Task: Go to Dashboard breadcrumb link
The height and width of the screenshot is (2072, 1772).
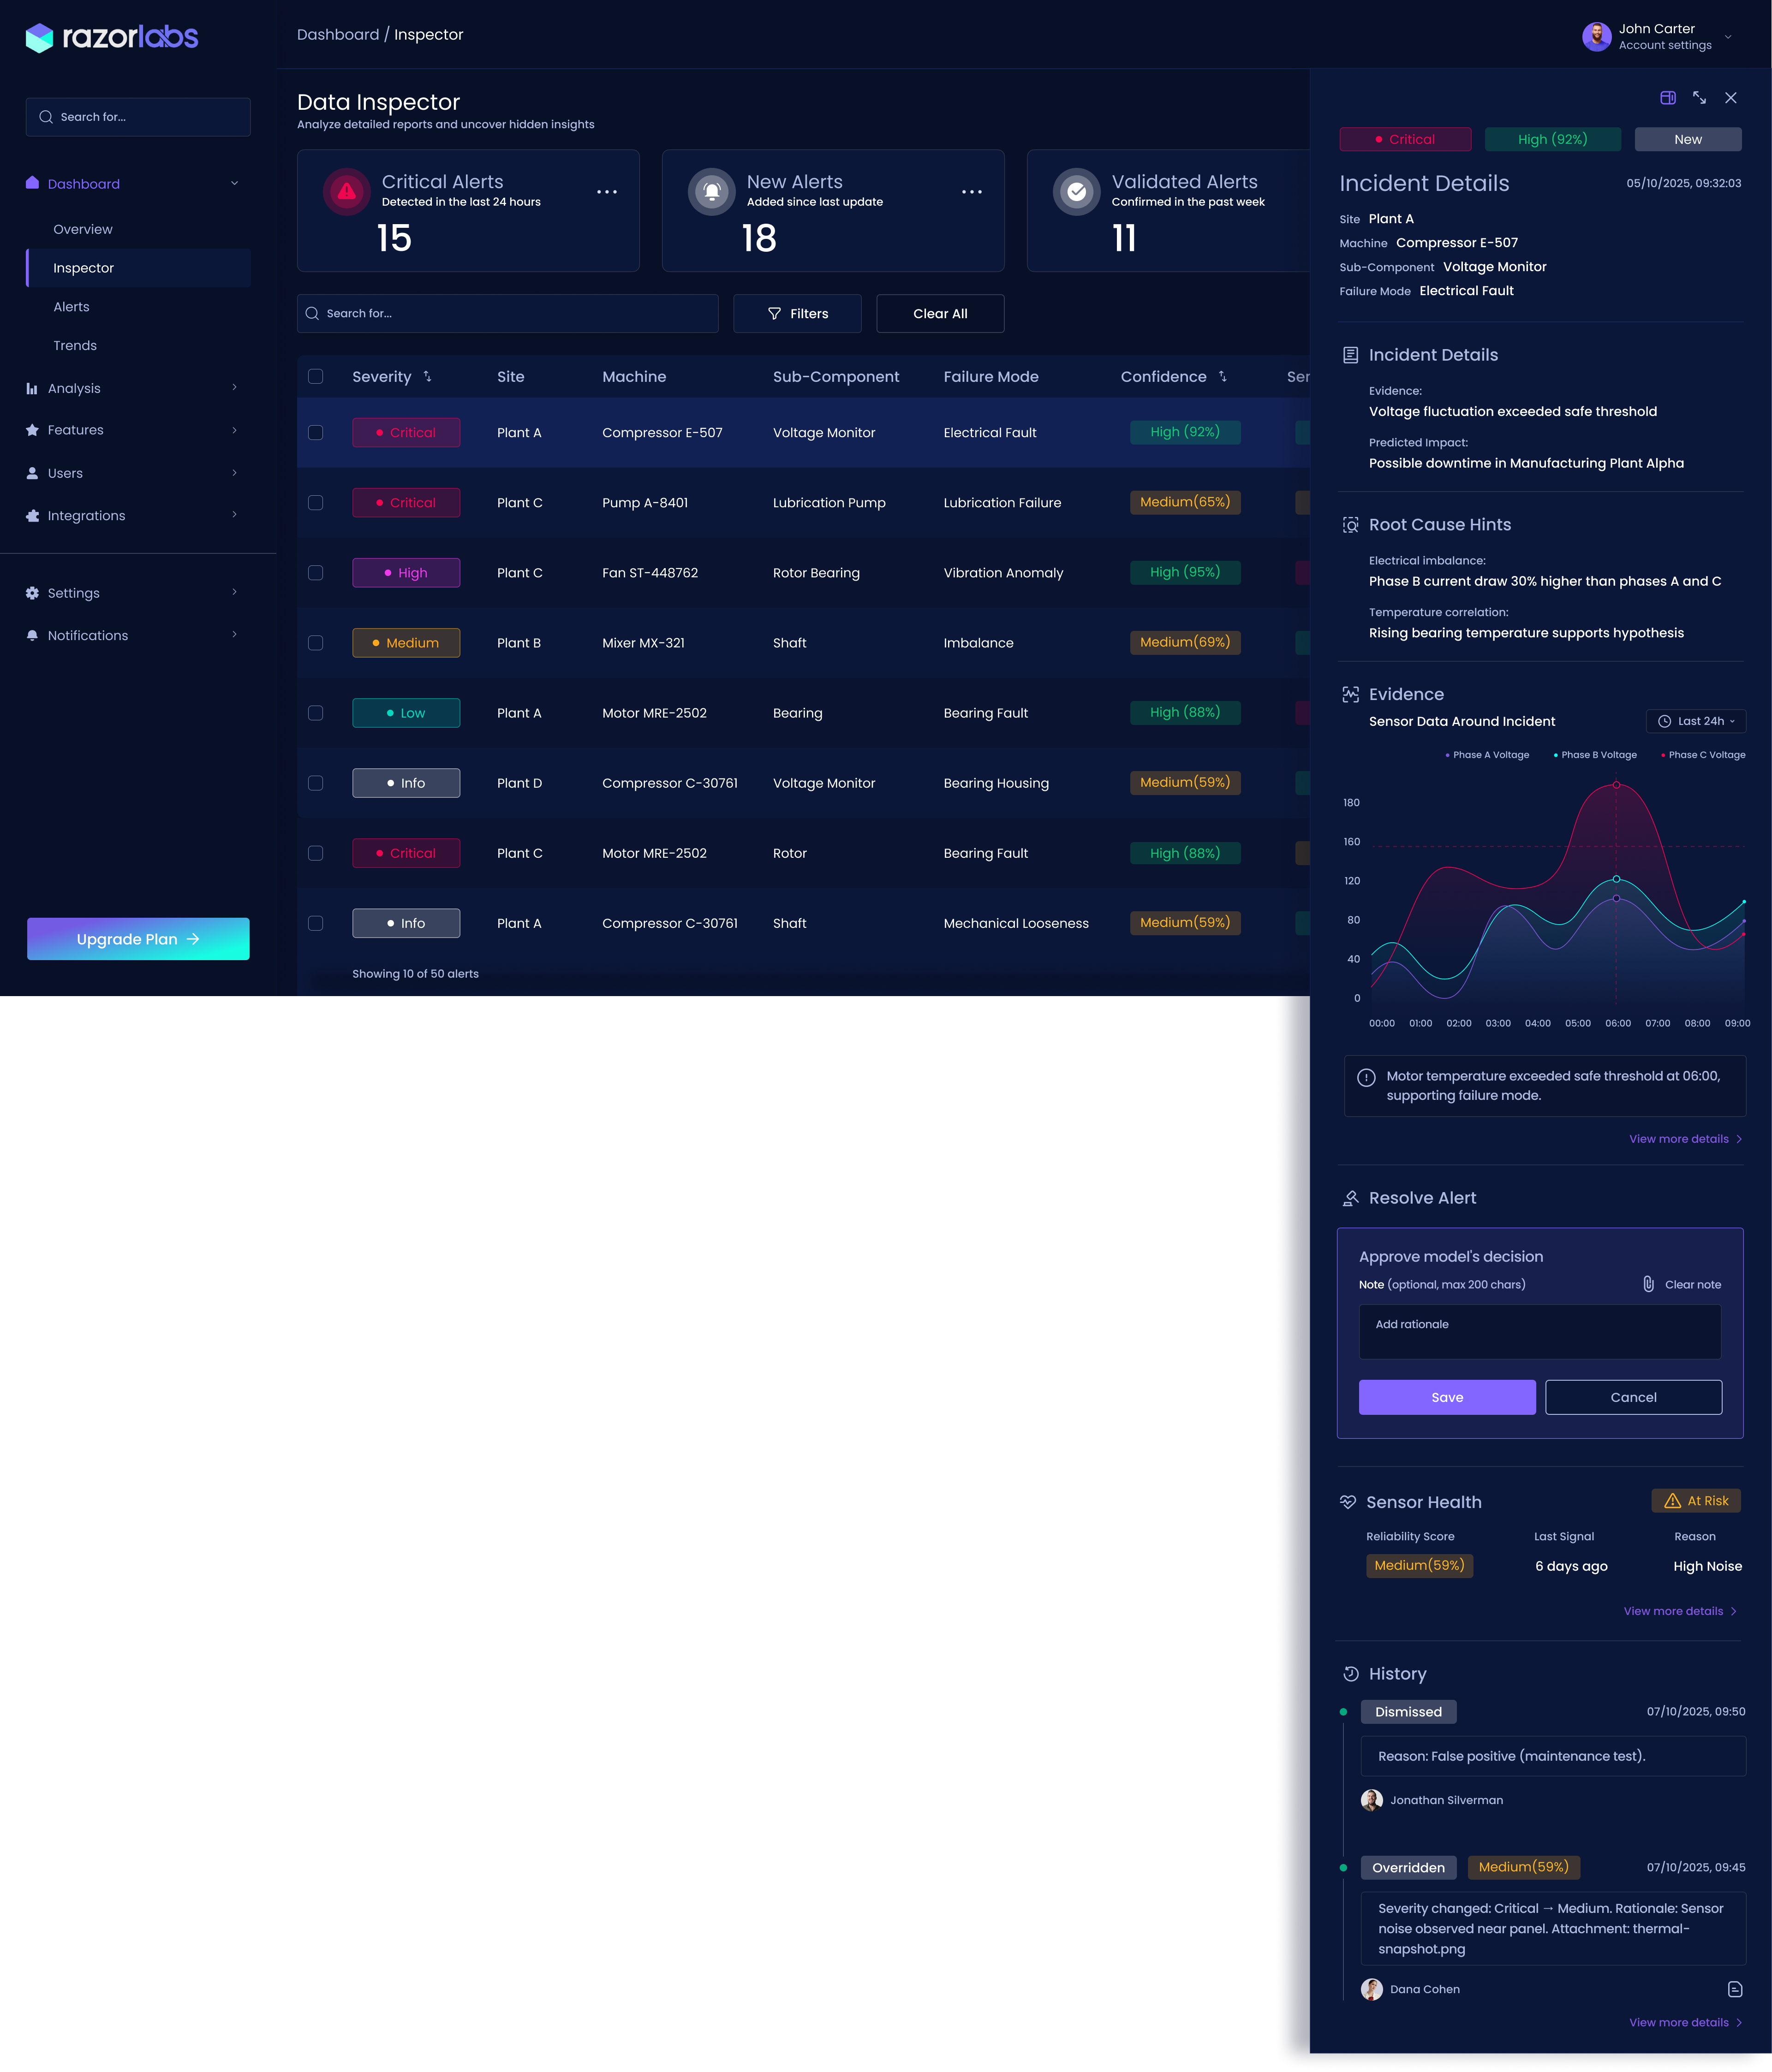Action: (x=338, y=35)
